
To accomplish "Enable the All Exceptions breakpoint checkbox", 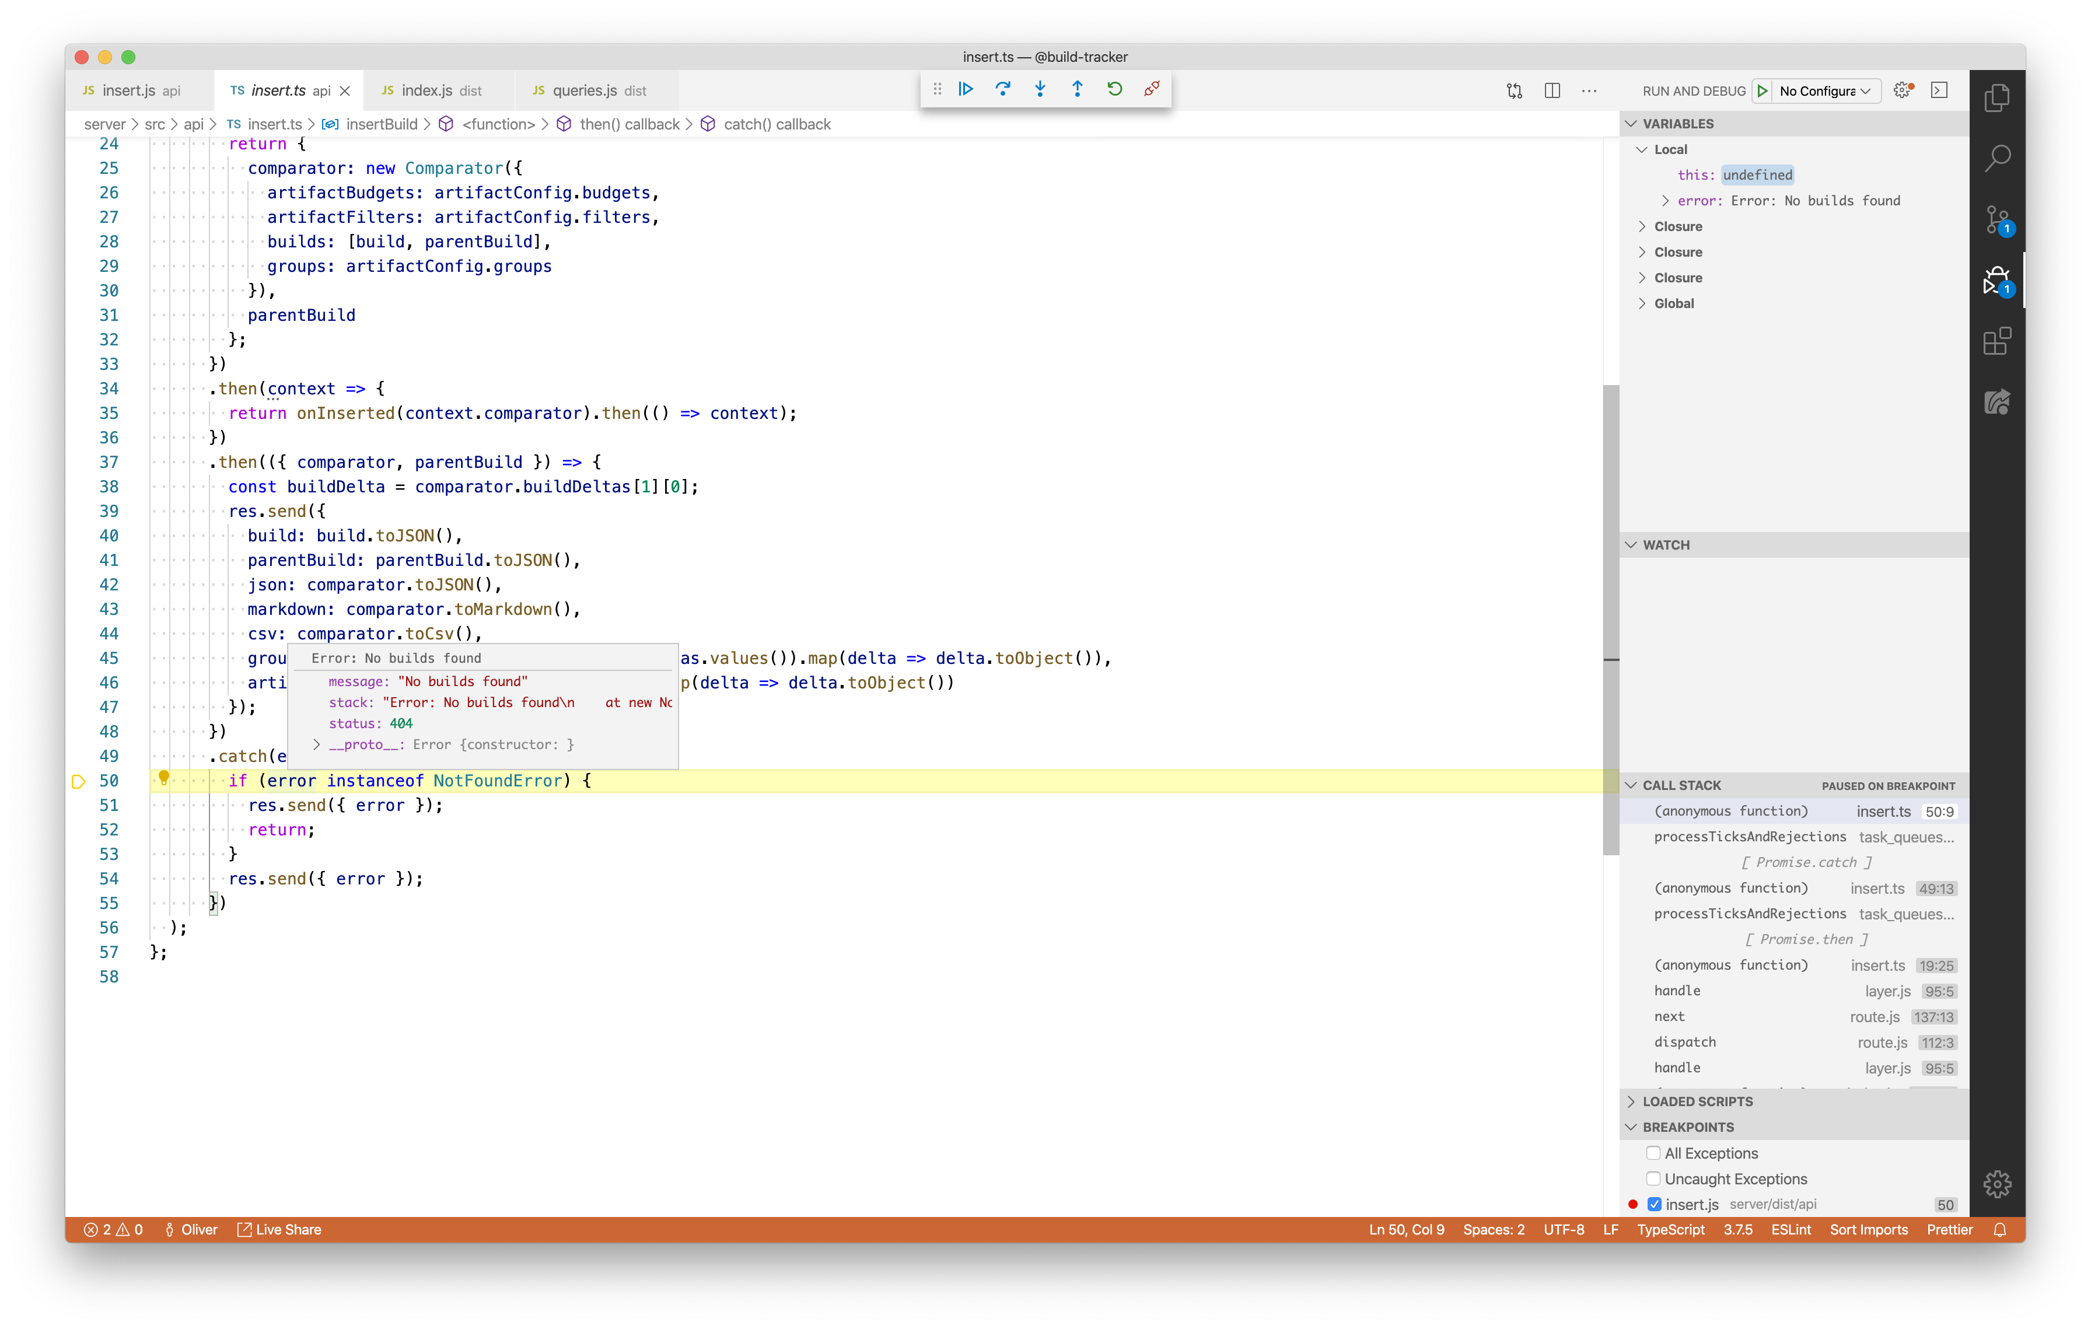I will (x=1654, y=1153).
